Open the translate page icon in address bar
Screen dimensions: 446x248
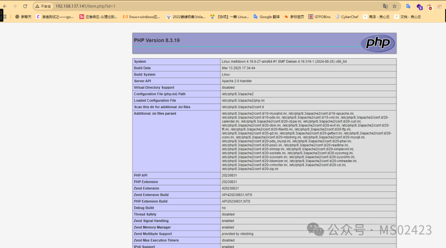(385, 6)
